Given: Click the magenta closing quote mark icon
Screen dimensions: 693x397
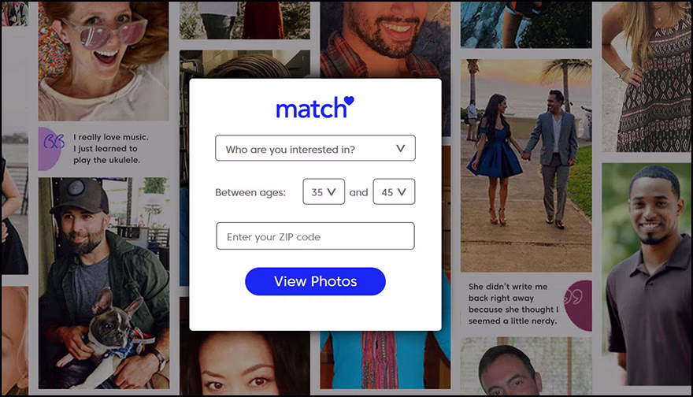Looking at the screenshot, I should click(573, 297).
